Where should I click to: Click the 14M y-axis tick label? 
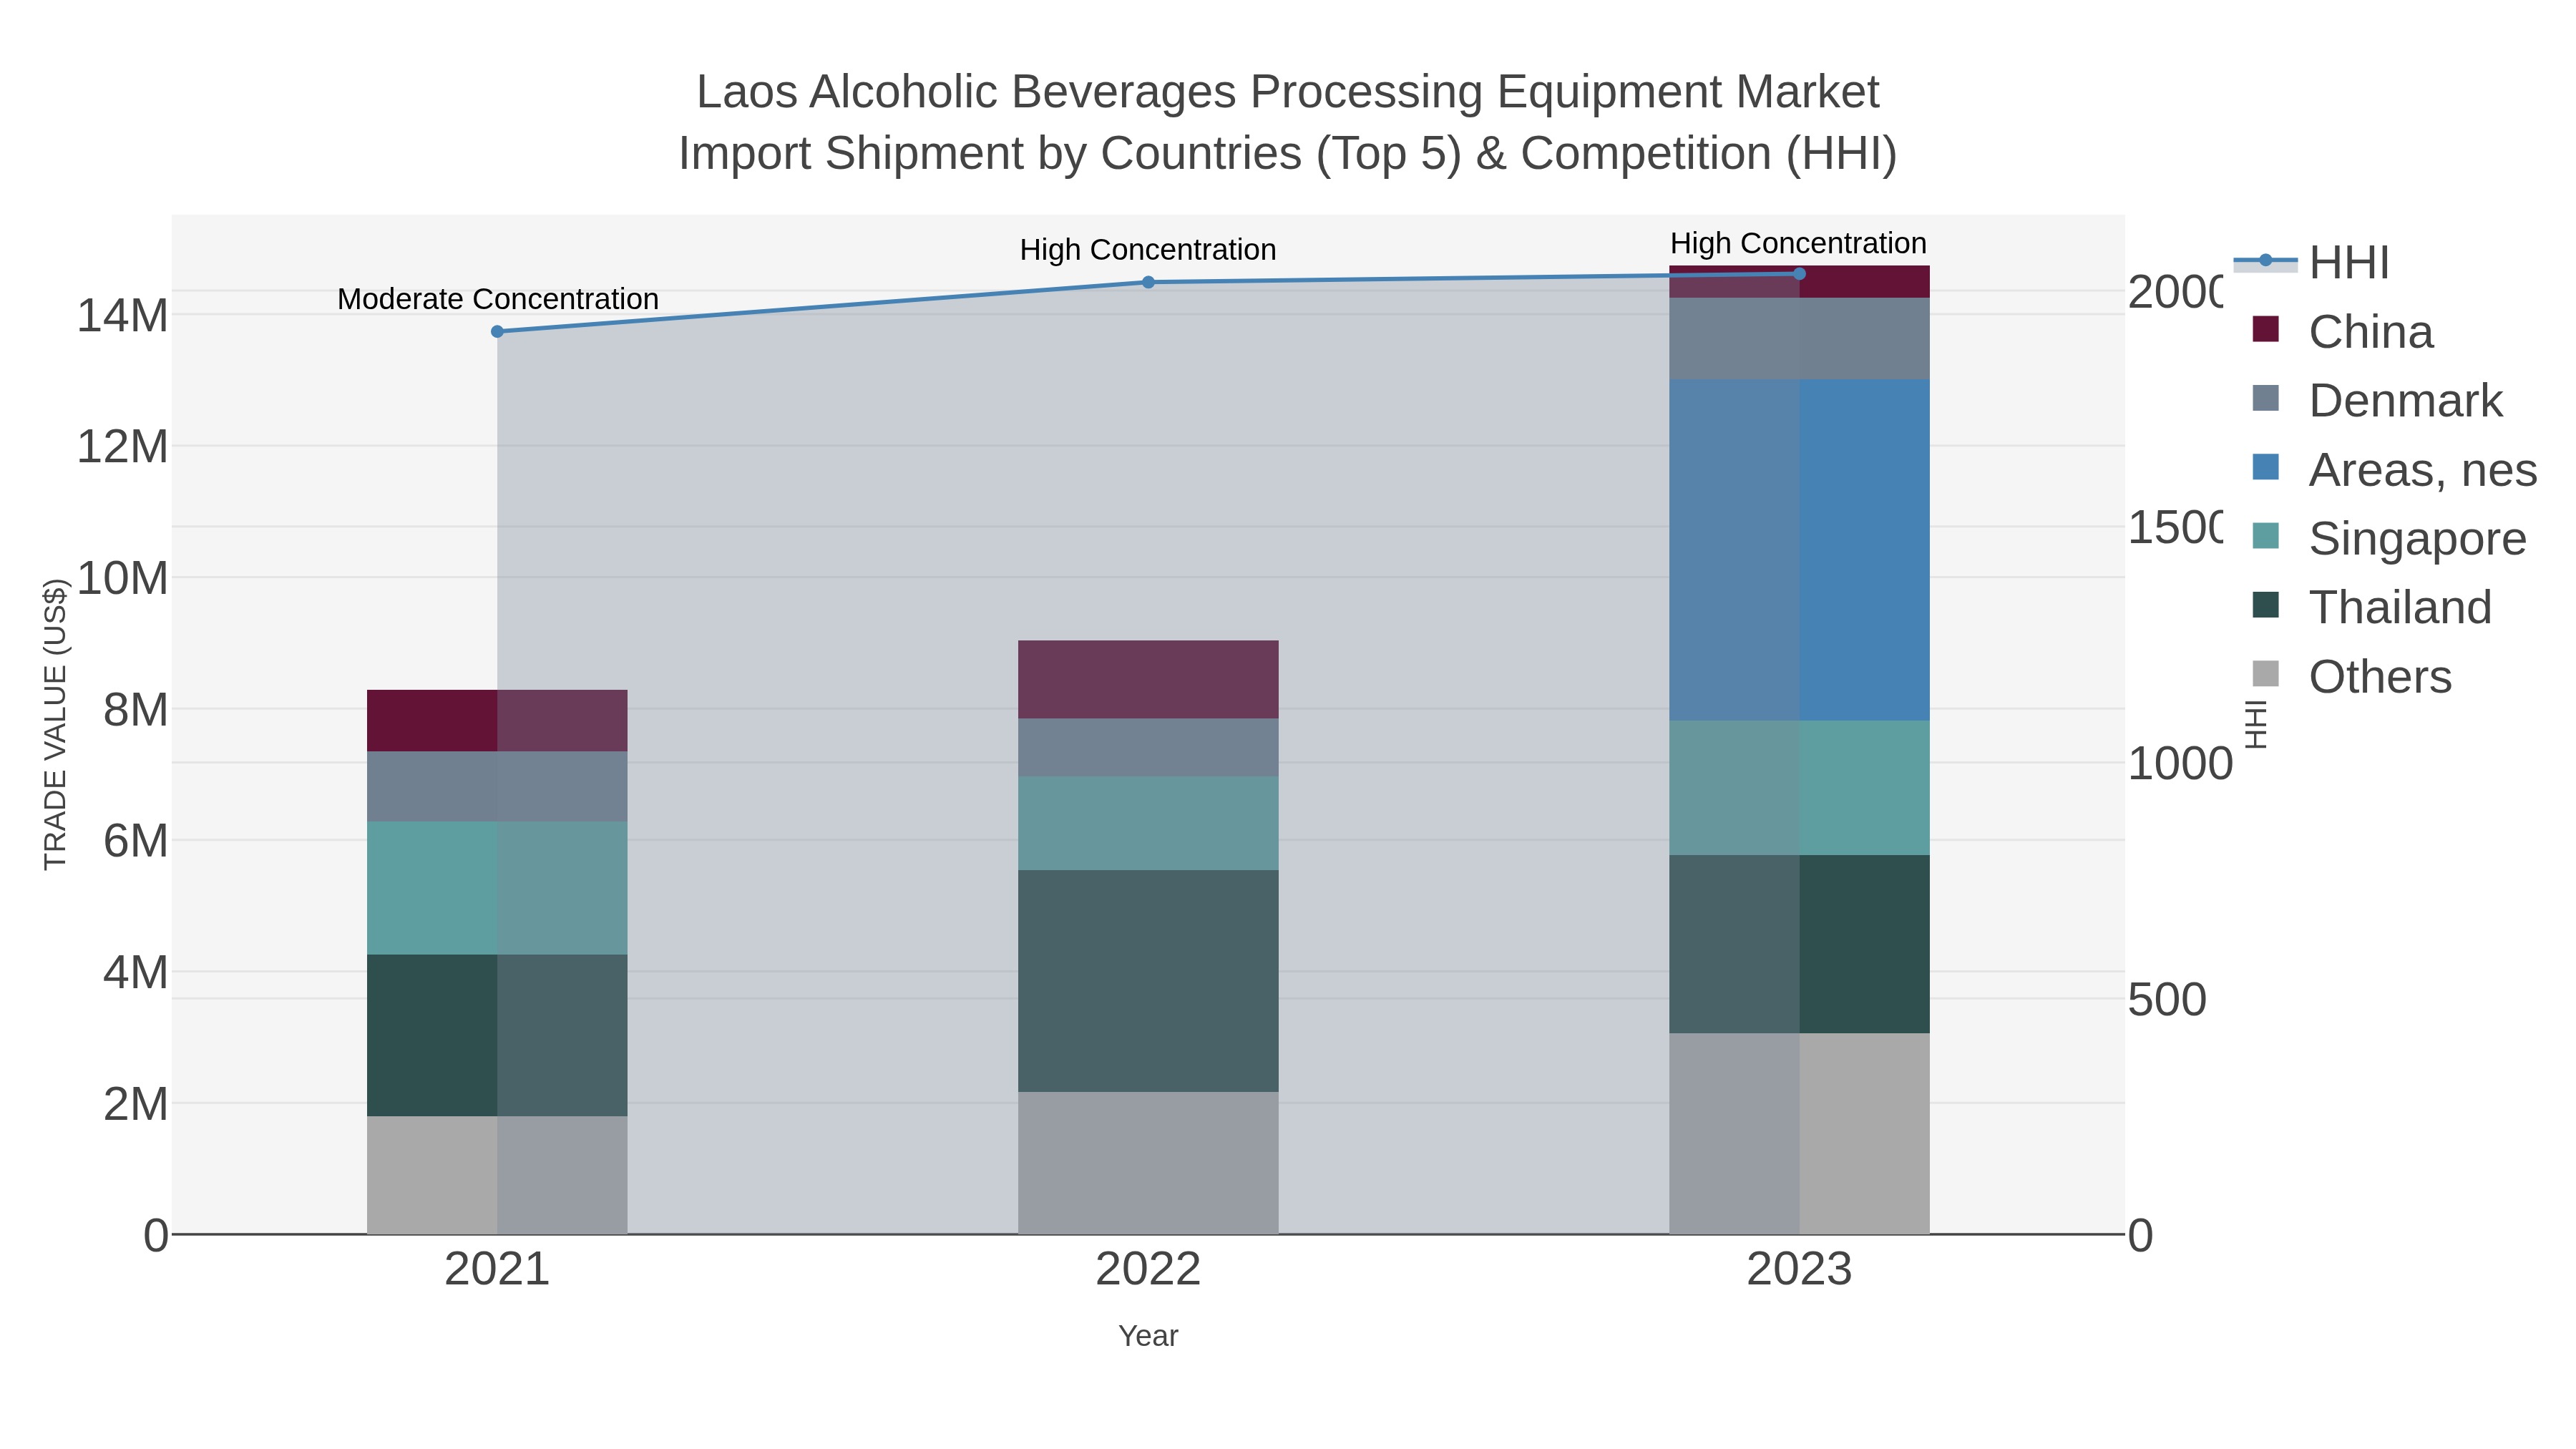point(122,315)
